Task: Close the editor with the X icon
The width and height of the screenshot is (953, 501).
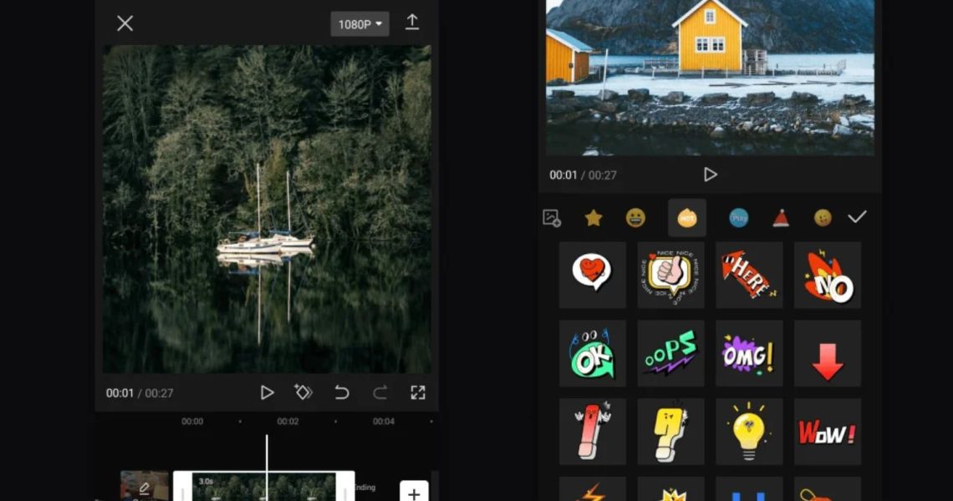Action: point(125,23)
